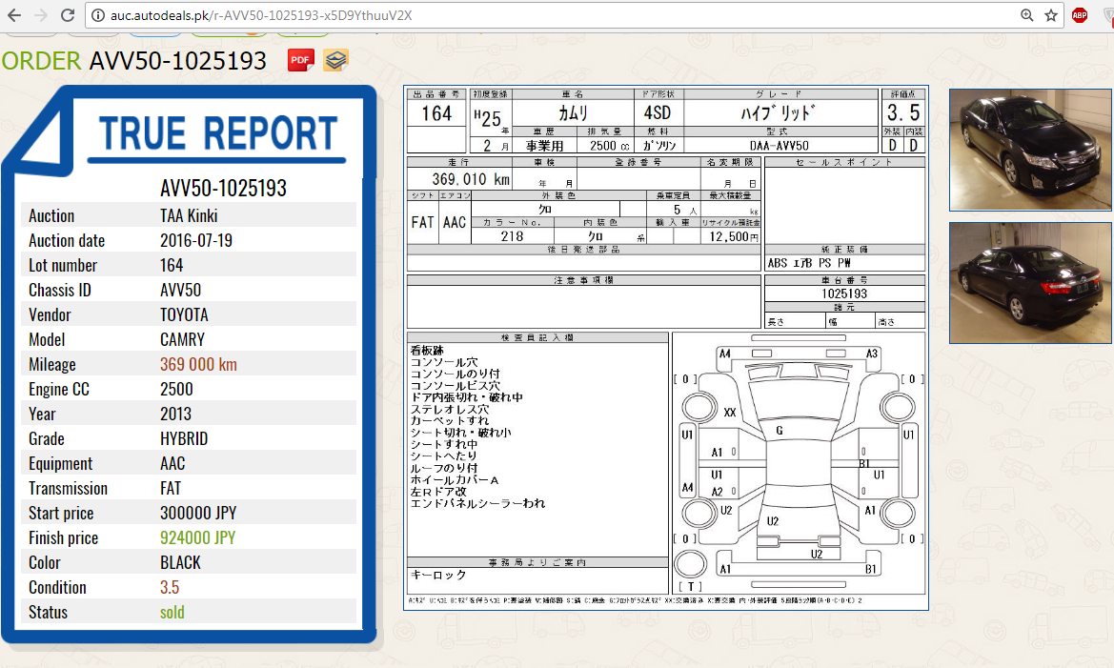Open the Adblock Plus extension icon
The image size is (1114, 668).
point(1079,15)
